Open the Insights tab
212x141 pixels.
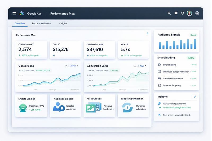[x=63, y=23]
